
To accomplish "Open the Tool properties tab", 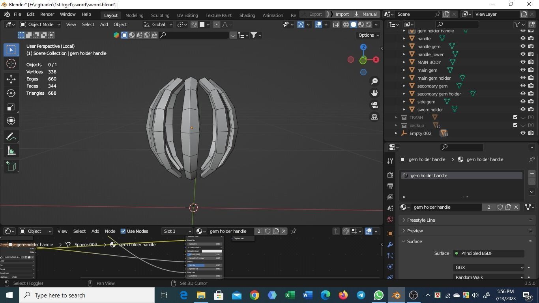I will [390, 161].
